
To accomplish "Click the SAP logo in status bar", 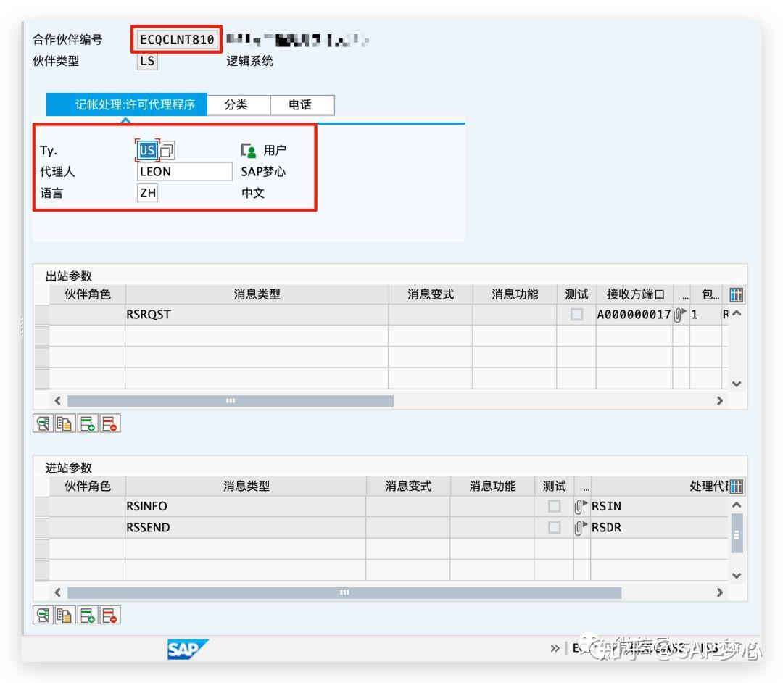I will 188,649.
